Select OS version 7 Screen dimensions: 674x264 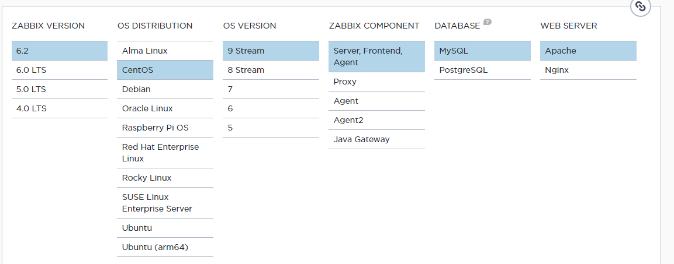pos(271,89)
